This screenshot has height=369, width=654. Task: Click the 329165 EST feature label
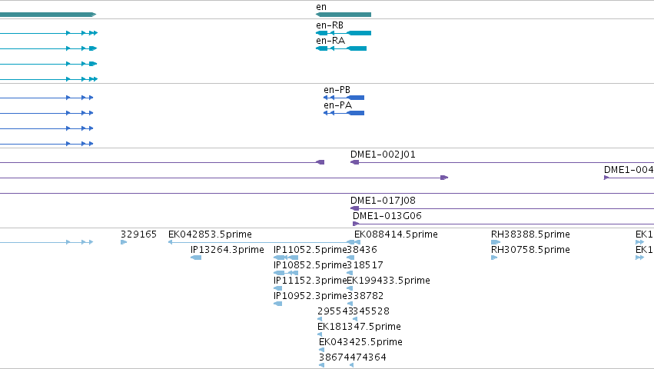(138, 234)
